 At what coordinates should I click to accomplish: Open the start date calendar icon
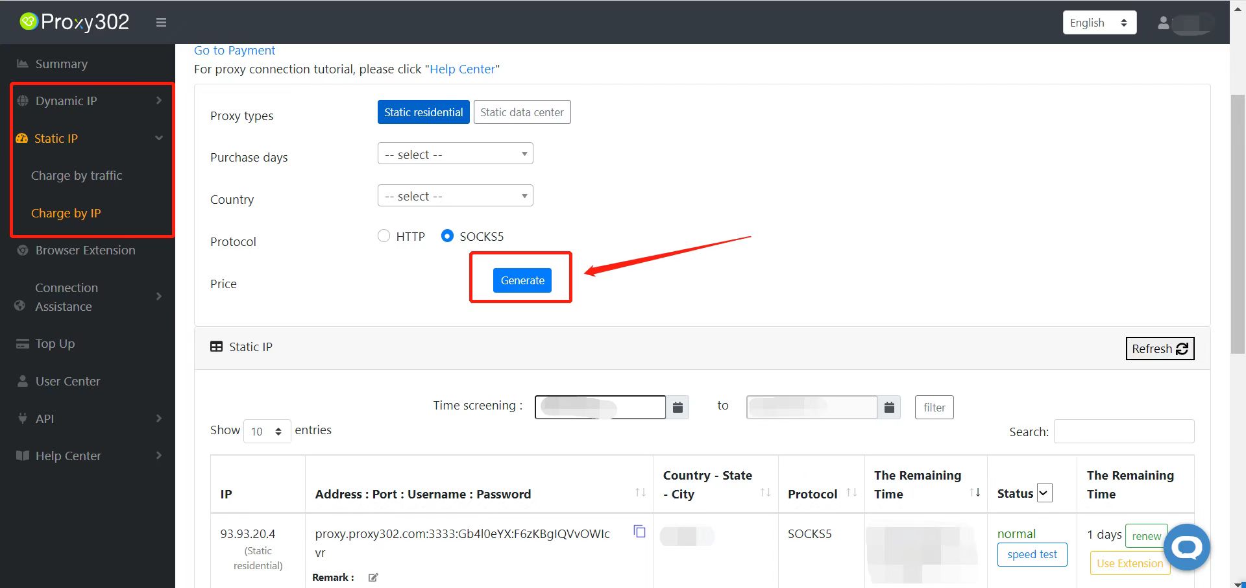click(x=678, y=408)
